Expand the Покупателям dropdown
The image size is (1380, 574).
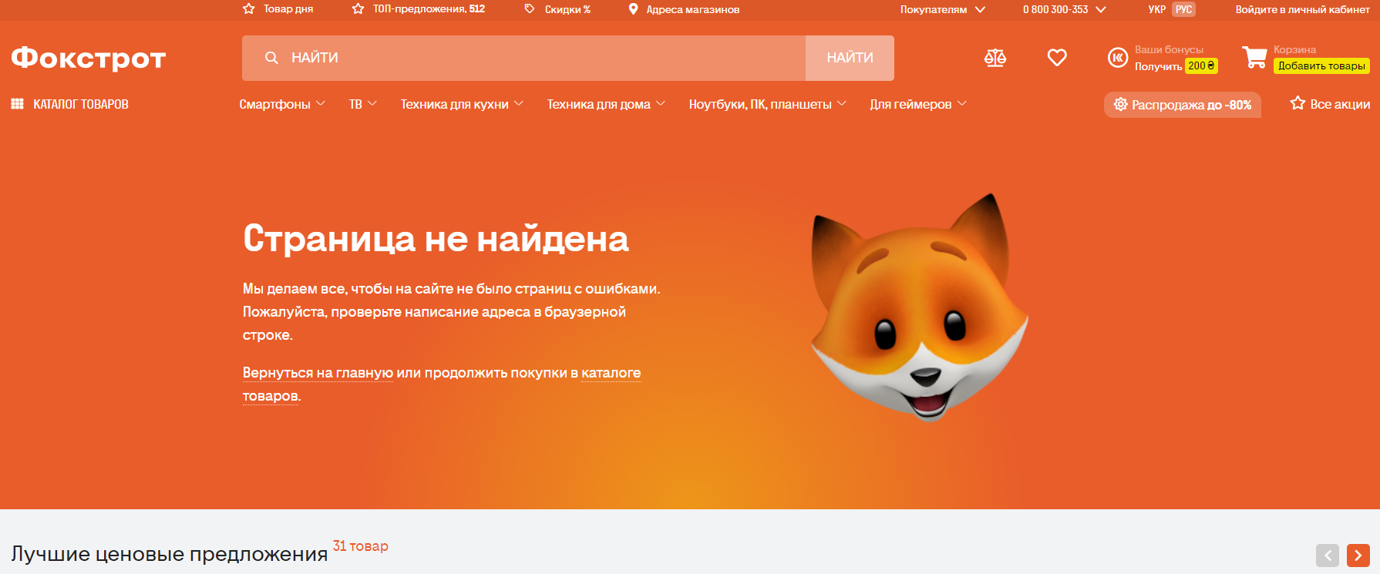tap(942, 9)
